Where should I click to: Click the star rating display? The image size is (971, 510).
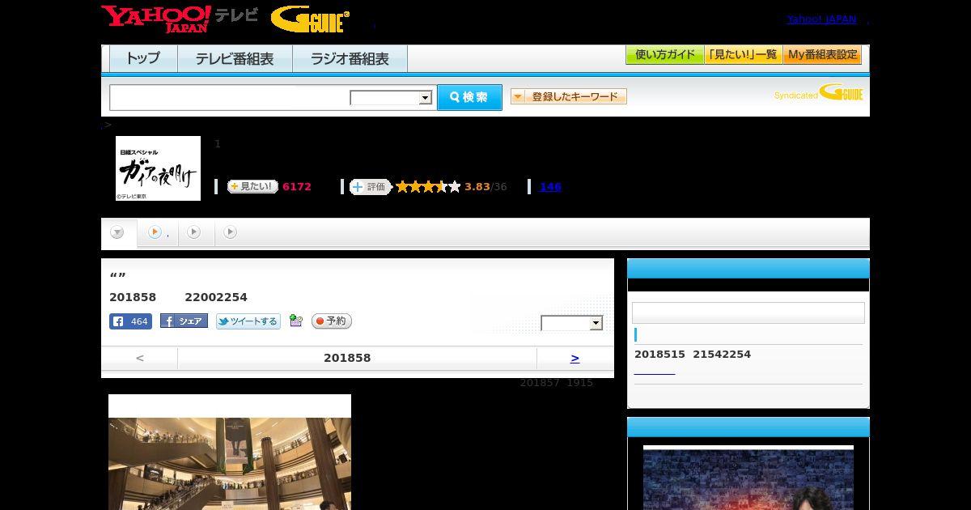point(428,187)
